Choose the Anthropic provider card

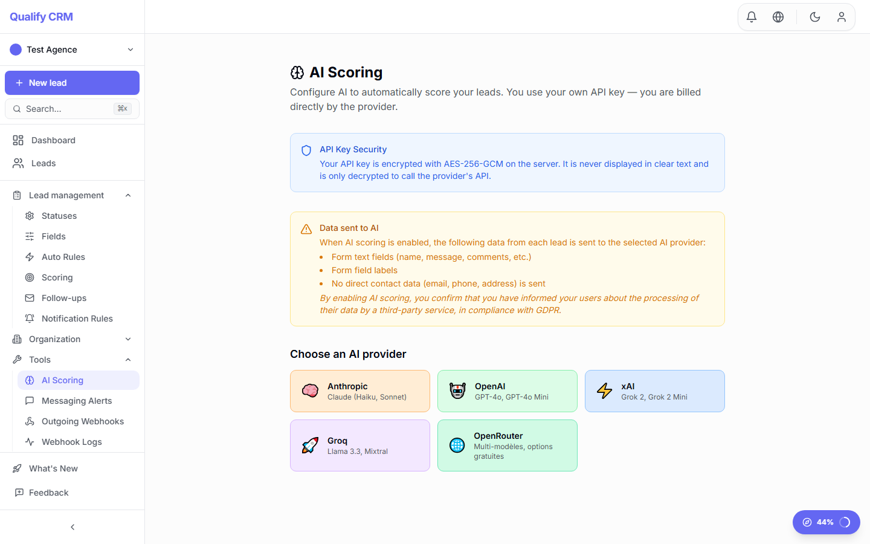point(360,391)
